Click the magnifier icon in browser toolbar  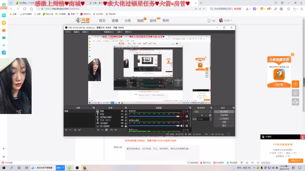coord(275,9)
